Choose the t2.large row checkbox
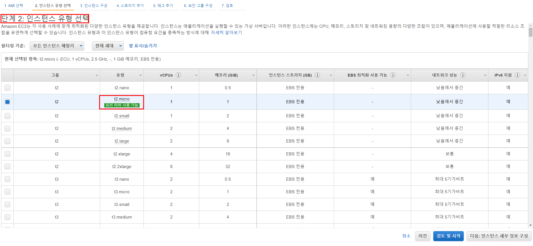533x246 pixels. 8,141
